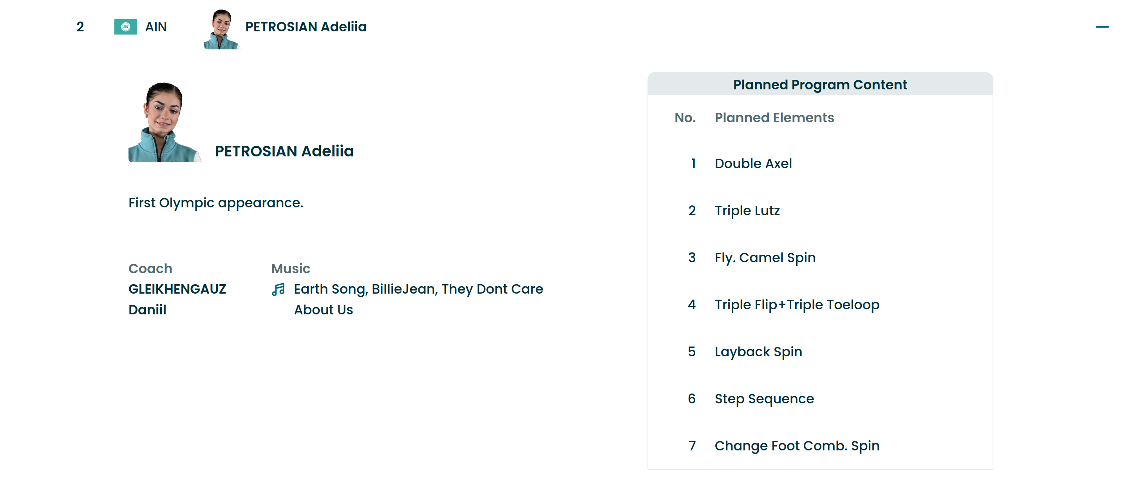Click the large PETROSIAN Adeliia profile name
Screen dimensions: 1125x490
pos(284,151)
